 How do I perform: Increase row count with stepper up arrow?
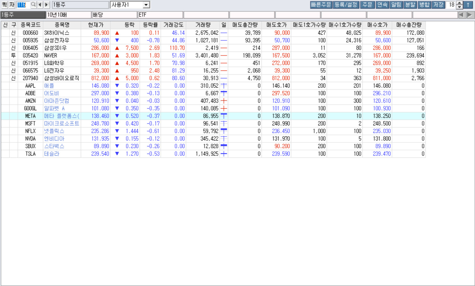(x=460, y=3)
